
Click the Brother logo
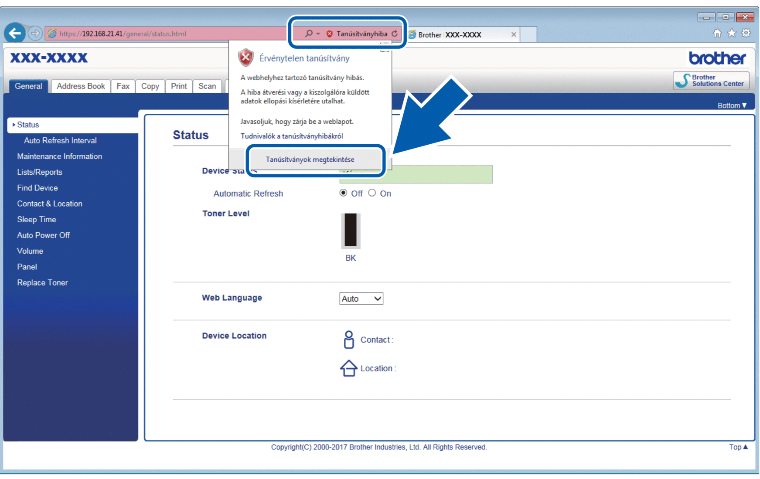click(717, 58)
